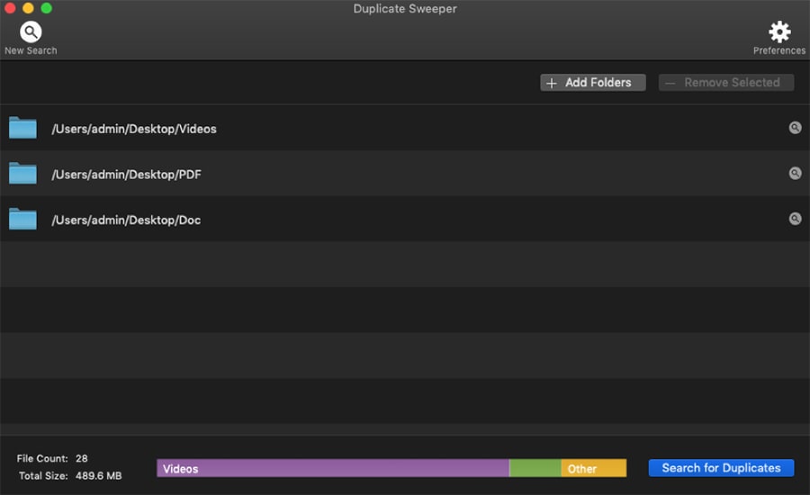Select the folder icon for Desktop/PDF
Viewport: 810px width, 495px height.
click(22, 173)
